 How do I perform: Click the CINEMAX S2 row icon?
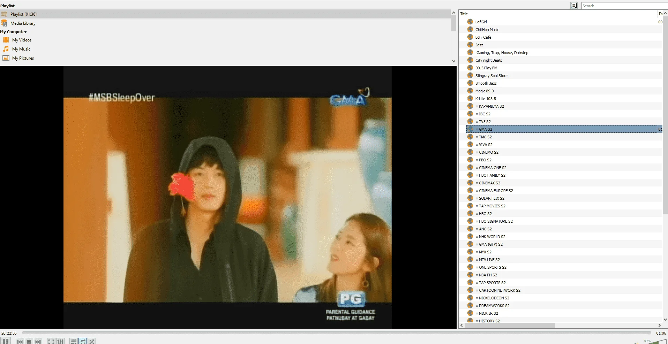click(470, 183)
